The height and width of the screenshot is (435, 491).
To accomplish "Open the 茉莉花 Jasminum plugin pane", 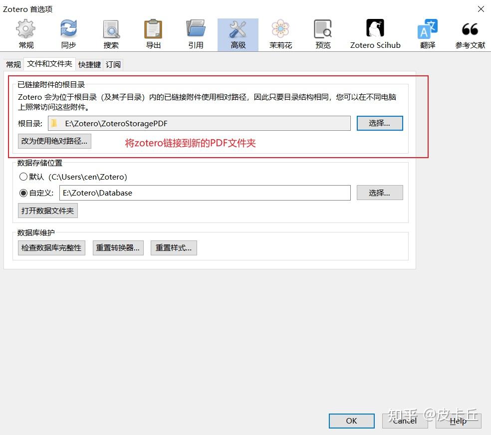I will (x=280, y=34).
